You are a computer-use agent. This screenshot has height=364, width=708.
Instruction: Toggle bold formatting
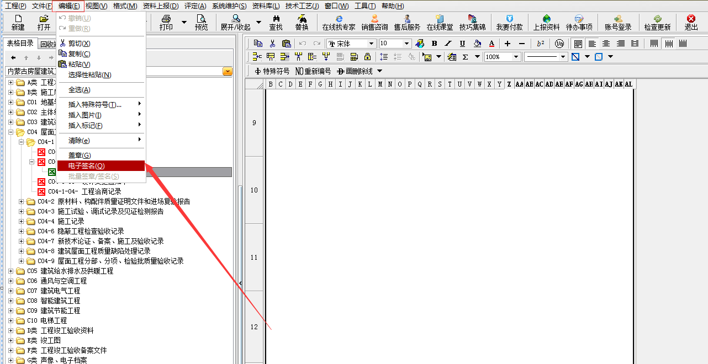point(435,44)
